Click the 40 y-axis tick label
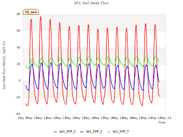The image size is (183, 137). click(x=18, y=47)
